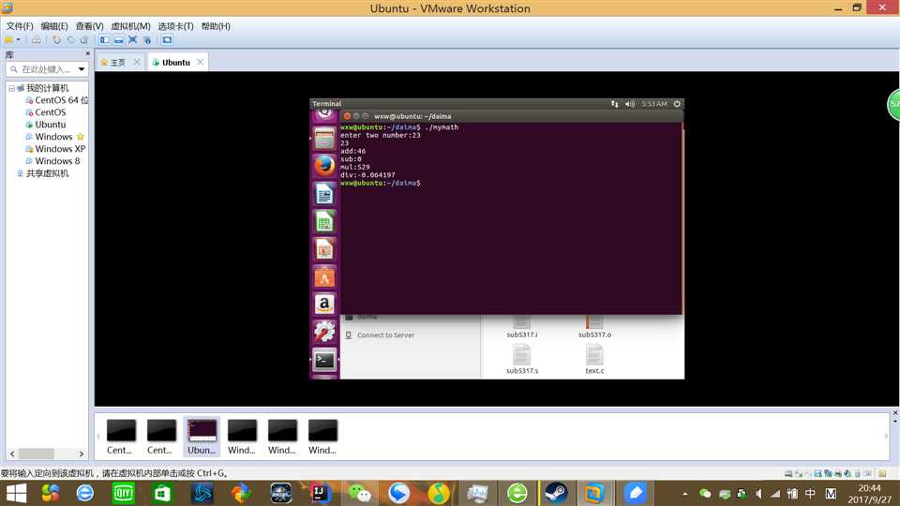The image size is (900, 506).
Task: Click the Ubun... VM thumbnail
Action: (x=202, y=437)
